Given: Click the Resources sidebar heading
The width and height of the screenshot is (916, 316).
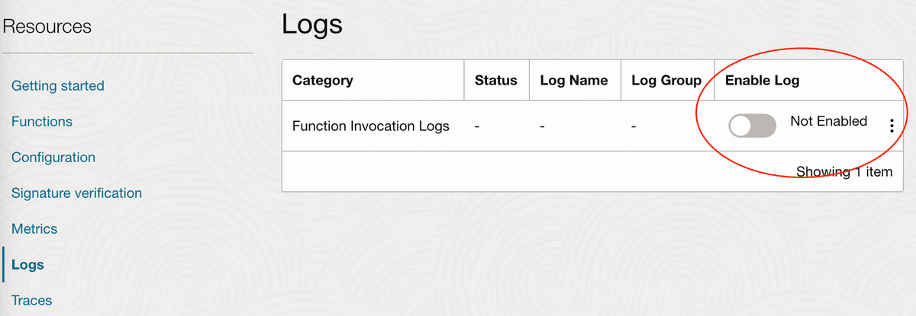Looking at the screenshot, I should click(x=47, y=27).
